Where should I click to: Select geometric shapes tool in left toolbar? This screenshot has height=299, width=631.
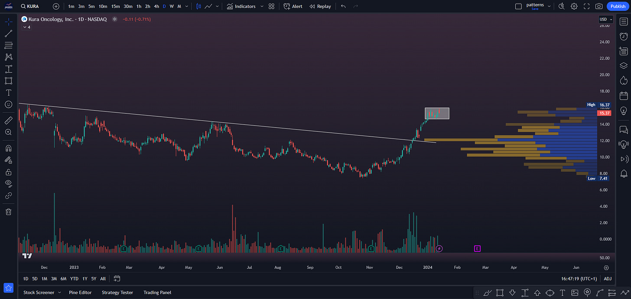pyautogui.click(x=9, y=80)
